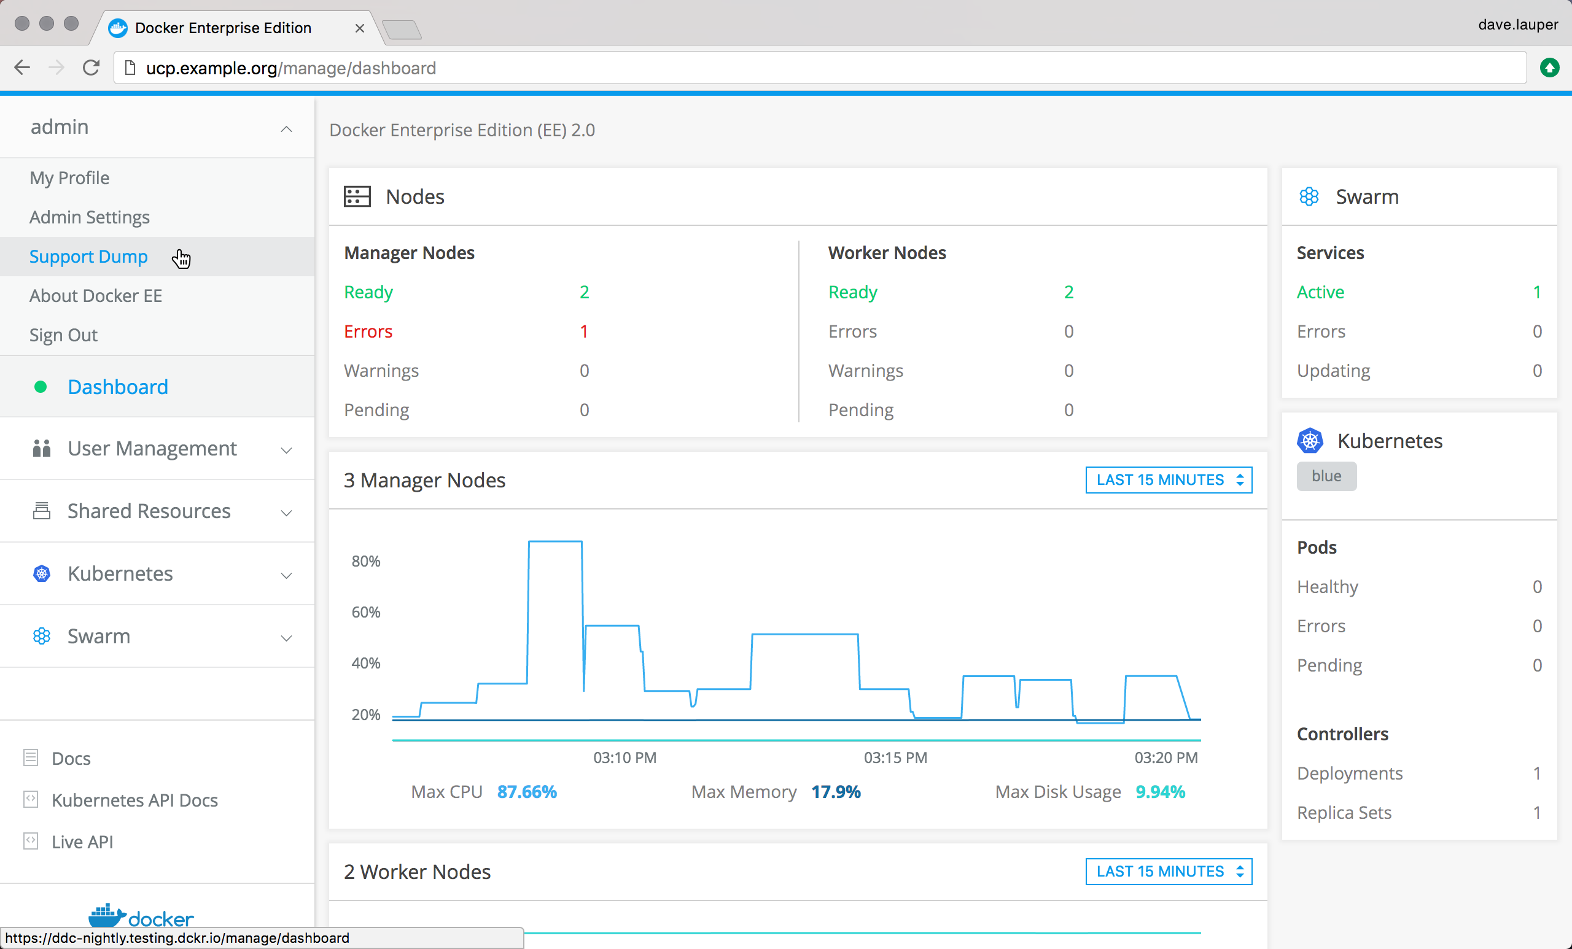Click the Swarm icon in sidebar

[x=42, y=636]
